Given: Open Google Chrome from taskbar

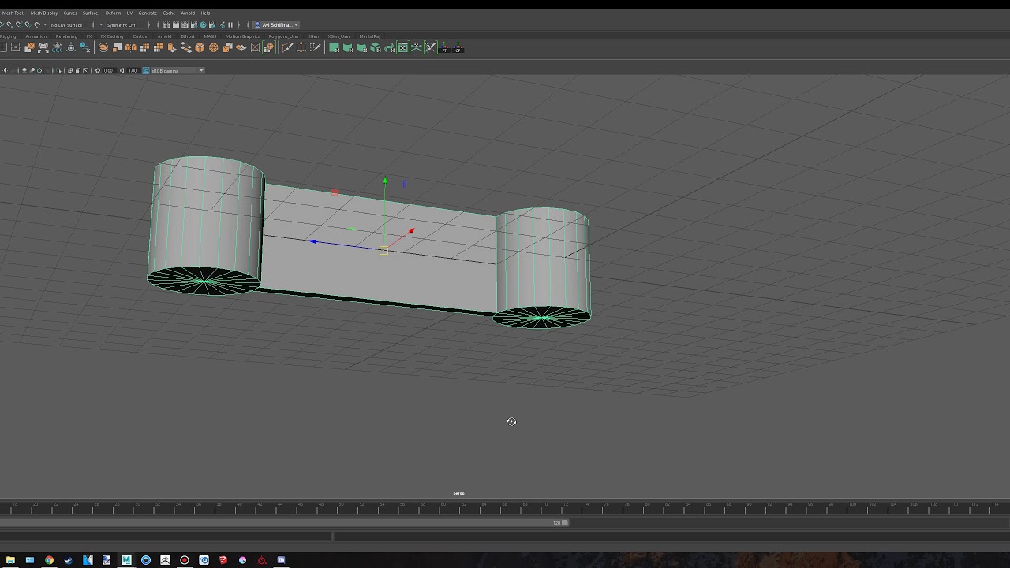Looking at the screenshot, I should pos(49,560).
